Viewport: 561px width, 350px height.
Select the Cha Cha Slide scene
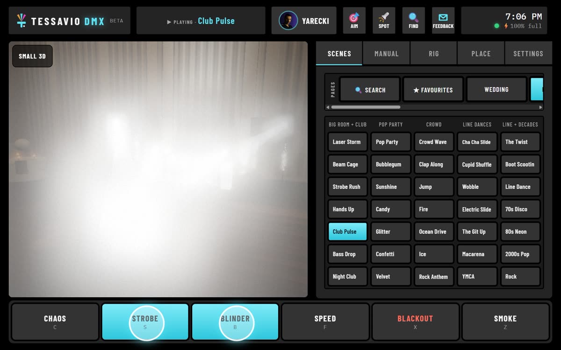[477, 142]
